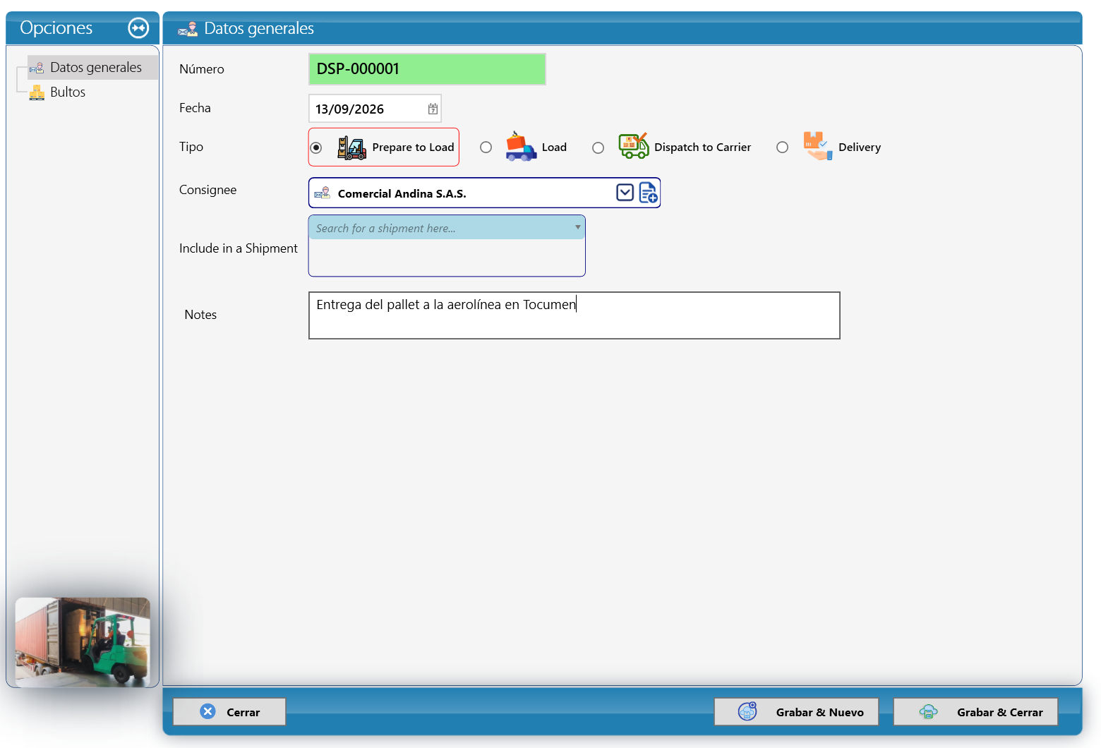The width and height of the screenshot is (1101, 748).
Task: Select the Prepare to Load radio button
Action: (x=316, y=147)
